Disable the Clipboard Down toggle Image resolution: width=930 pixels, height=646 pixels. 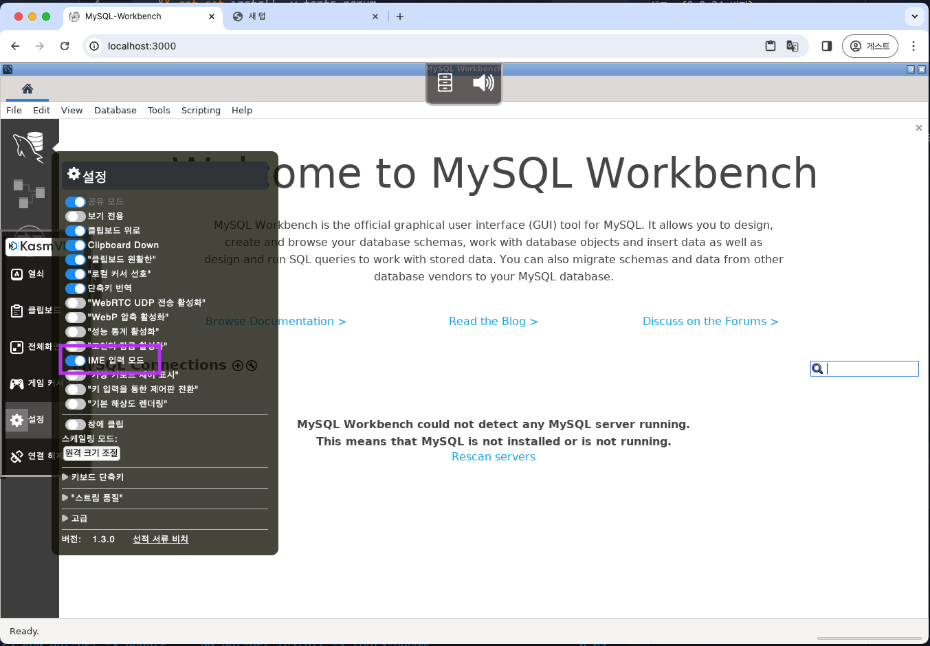point(76,245)
